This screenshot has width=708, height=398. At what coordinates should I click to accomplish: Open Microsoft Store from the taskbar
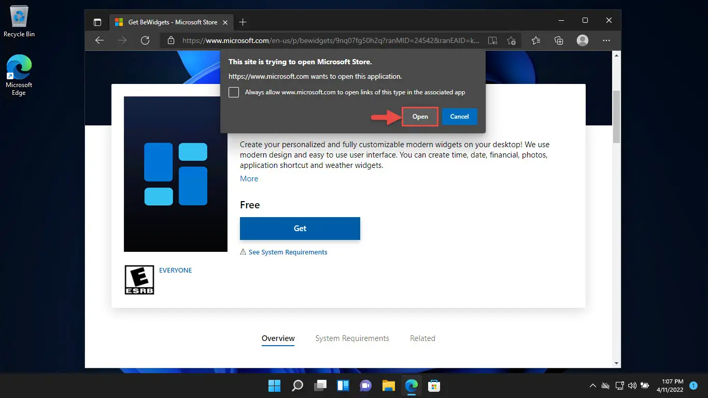tap(434, 386)
